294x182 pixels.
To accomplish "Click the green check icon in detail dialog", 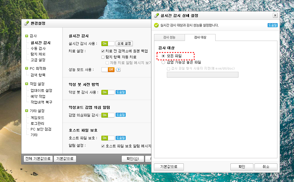I will click(x=156, y=25).
